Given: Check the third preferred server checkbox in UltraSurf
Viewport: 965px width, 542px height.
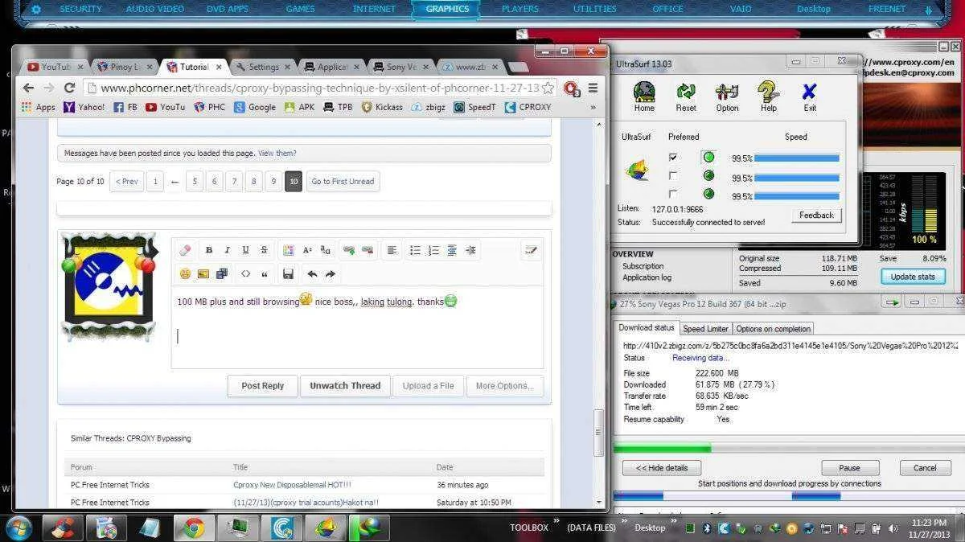Looking at the screenshot, I should click(x=673, y=194).
